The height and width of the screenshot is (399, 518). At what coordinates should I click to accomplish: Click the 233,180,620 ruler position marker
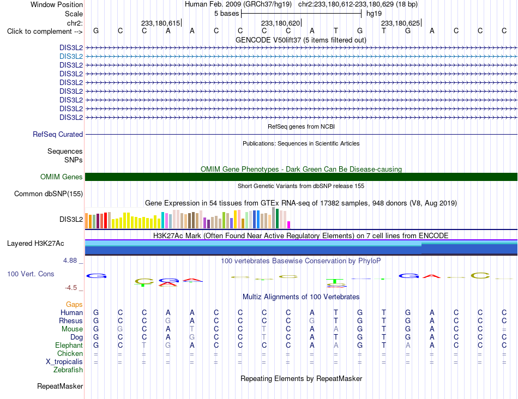point(280,23)
